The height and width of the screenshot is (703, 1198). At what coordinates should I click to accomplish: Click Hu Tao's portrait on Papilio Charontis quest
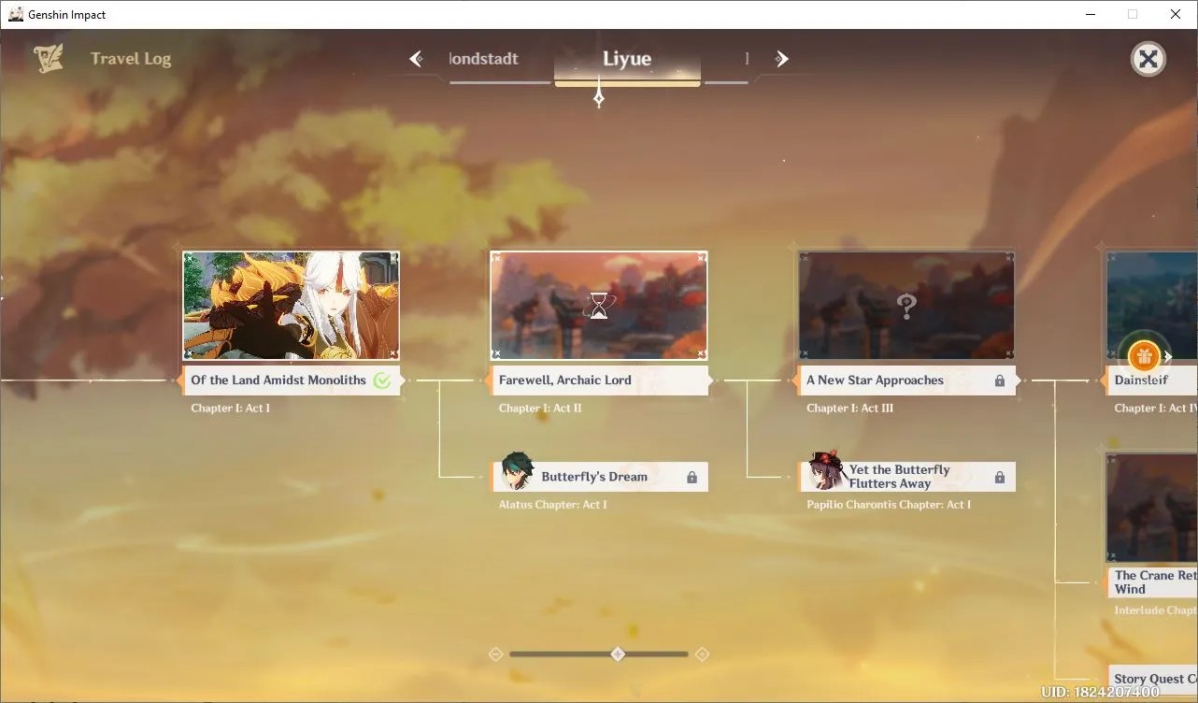point(825,472)
